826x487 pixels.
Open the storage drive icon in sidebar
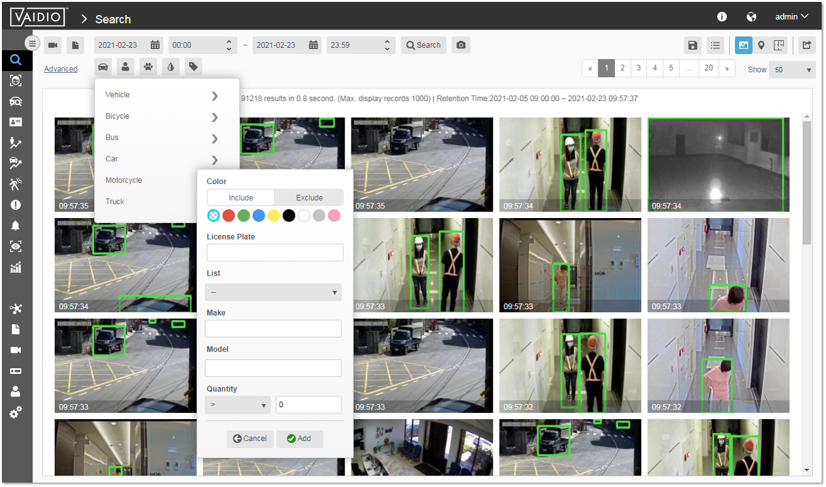tap(16, 371)
